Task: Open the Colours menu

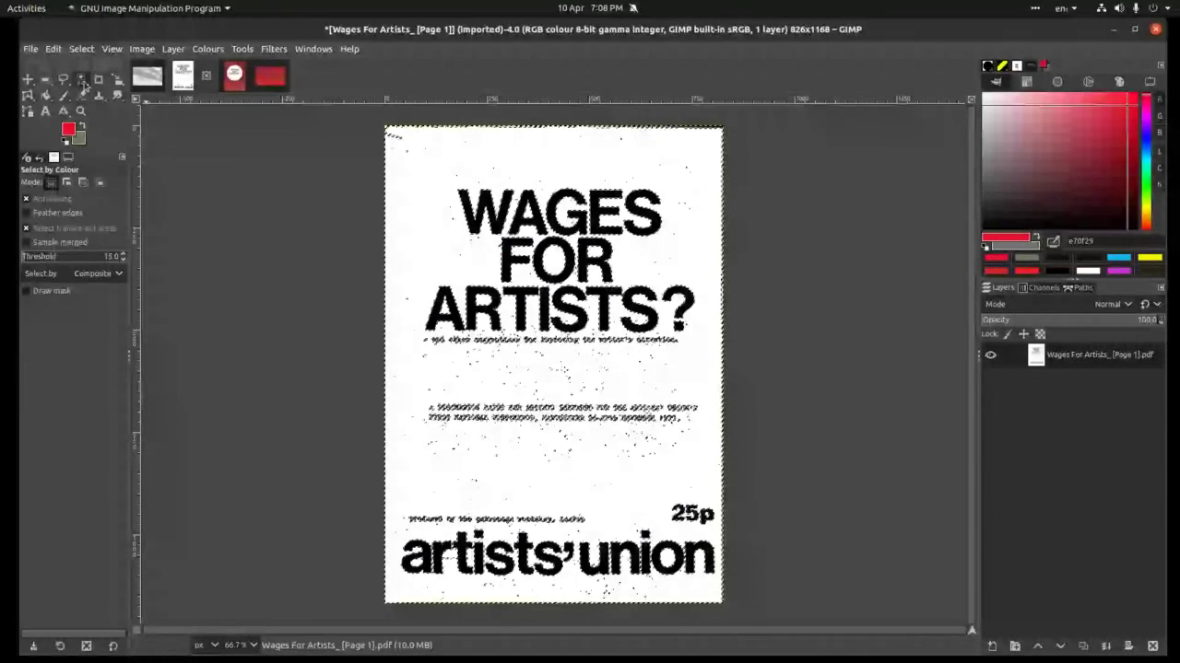Action: click(x=207, y=49)
